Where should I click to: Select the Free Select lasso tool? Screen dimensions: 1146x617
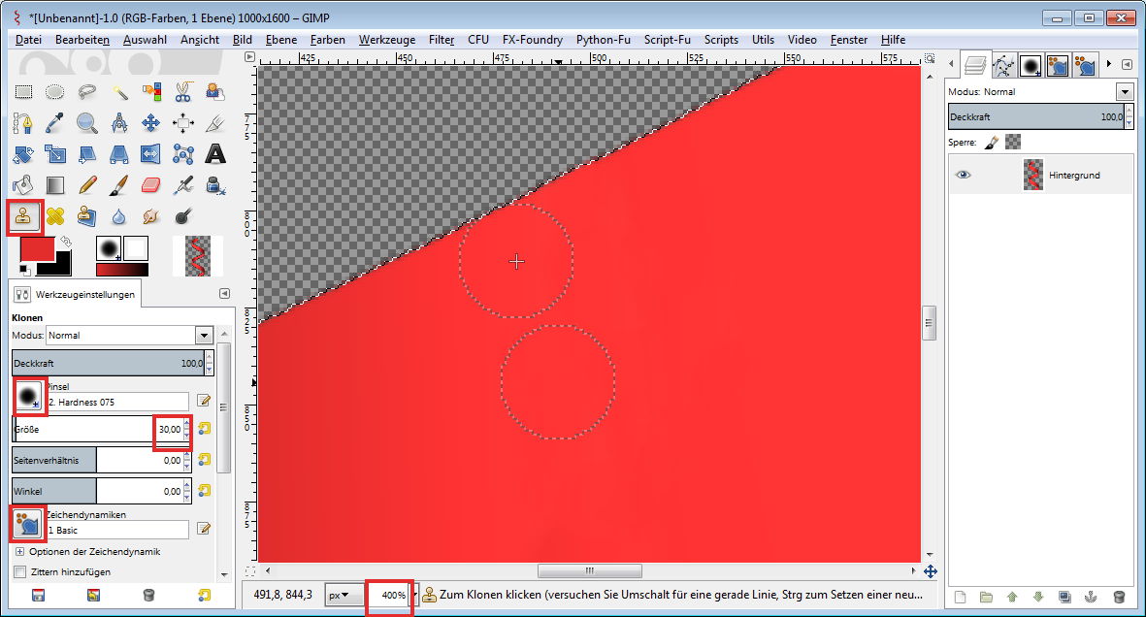tap(87, 92)
